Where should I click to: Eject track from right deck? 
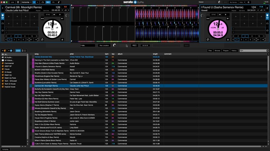click(228, 39)
